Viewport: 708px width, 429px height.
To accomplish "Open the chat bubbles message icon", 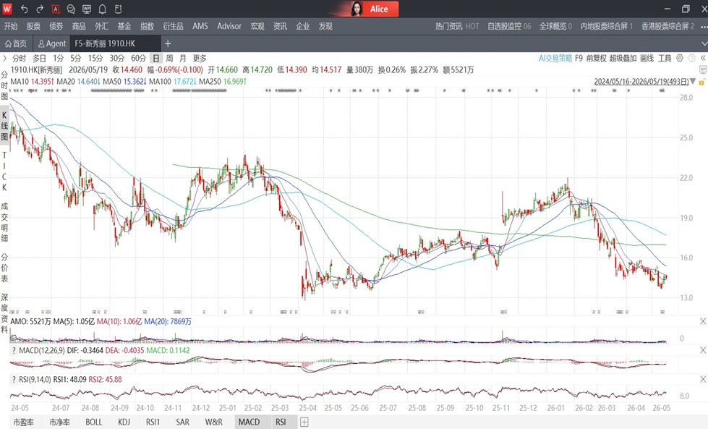I will 71,9.
